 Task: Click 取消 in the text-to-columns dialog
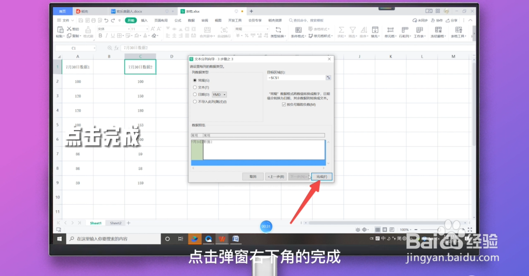point(253,177)
